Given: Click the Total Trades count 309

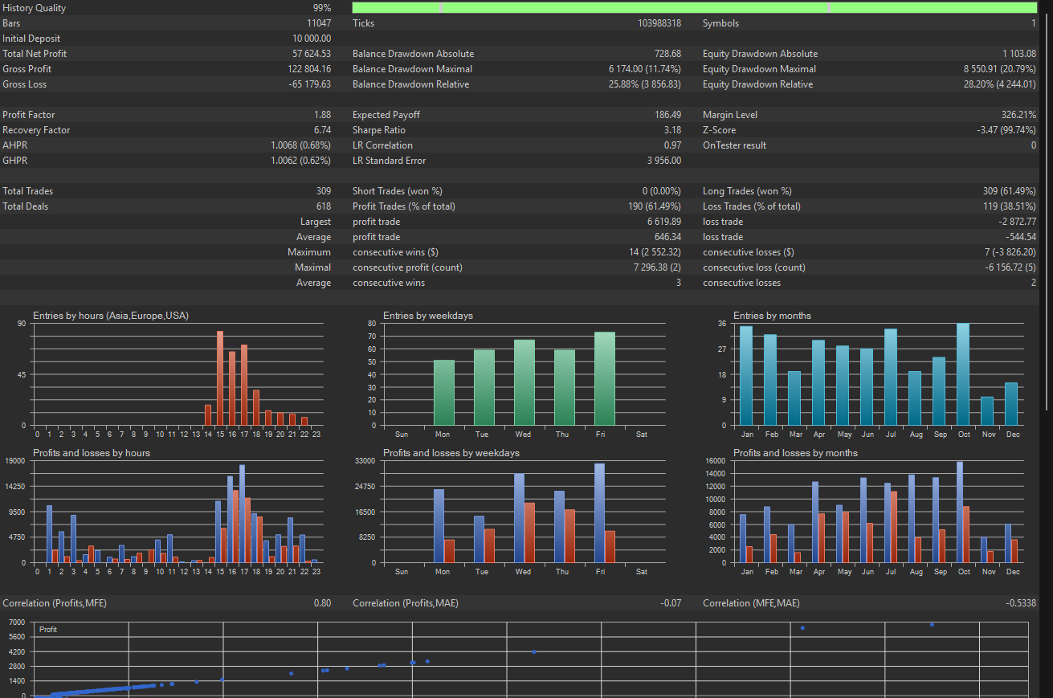Looking at the screenshot, I should click(x=323, y=191).
